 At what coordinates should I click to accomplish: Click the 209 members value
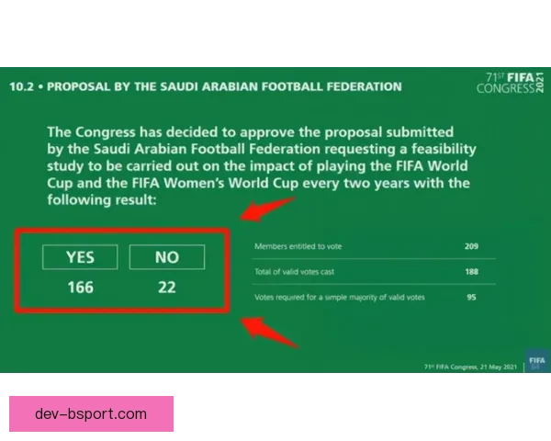[x=472, y=246]
